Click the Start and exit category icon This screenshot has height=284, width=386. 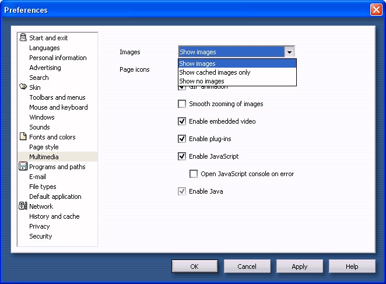[x=23, y=38]
